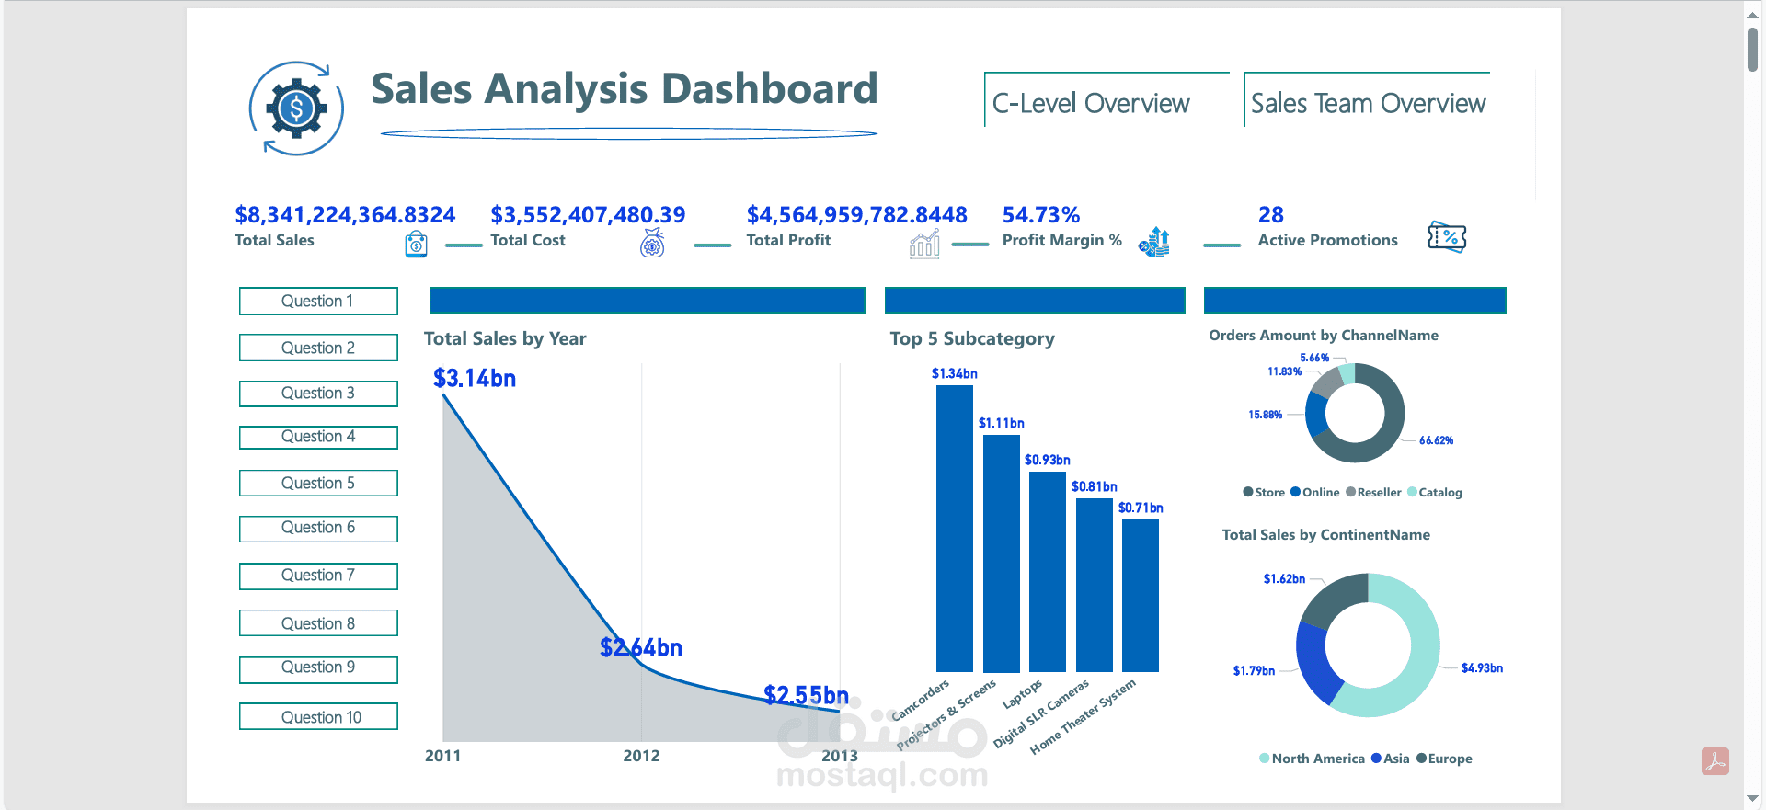
Task: Click the Total Sales by ContinentName title
Action: coord(1325,535)
